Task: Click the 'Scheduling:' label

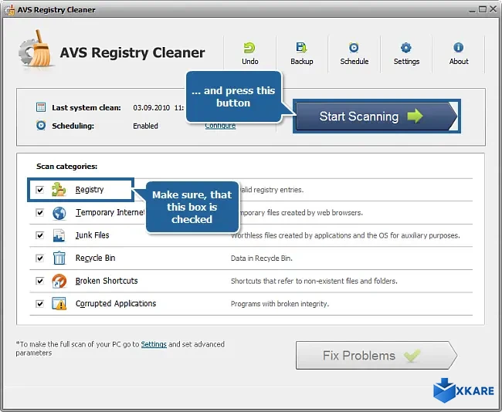Action: [x=73, y=126]
